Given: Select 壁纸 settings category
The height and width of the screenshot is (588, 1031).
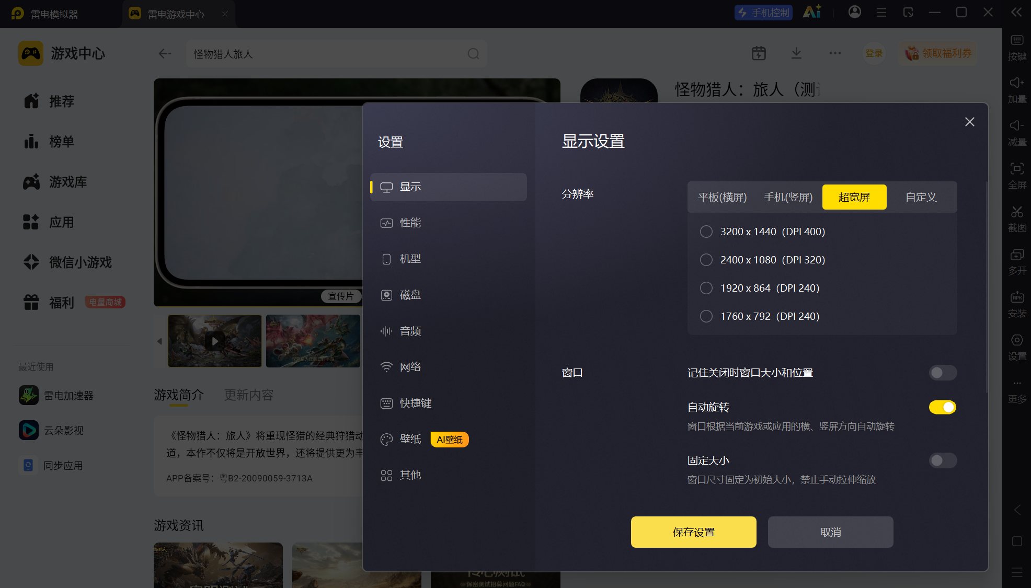Looking at the screenshot, I should click(x=448, y=439).
